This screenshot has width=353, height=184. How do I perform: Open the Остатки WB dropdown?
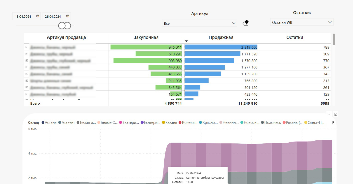point(302,22)
